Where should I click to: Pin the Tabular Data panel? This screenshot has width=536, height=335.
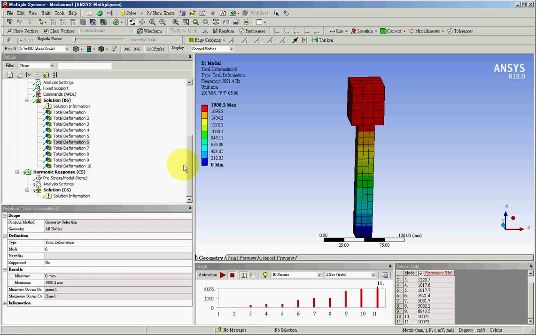531,266
